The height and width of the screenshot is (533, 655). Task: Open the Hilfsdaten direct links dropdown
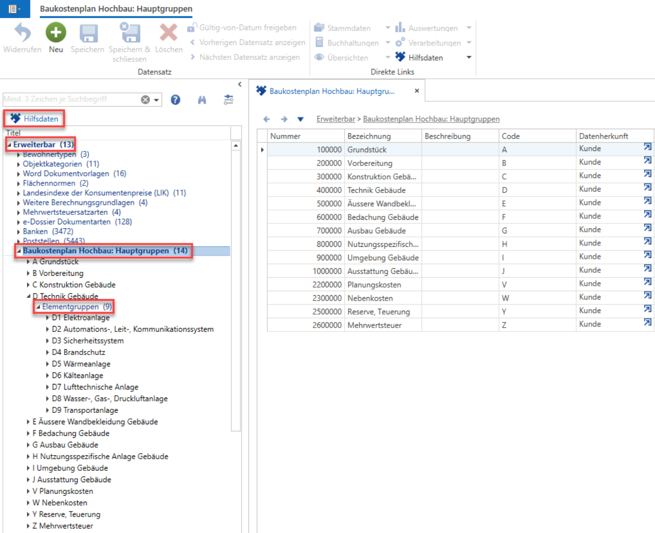(x=469, y=57)
